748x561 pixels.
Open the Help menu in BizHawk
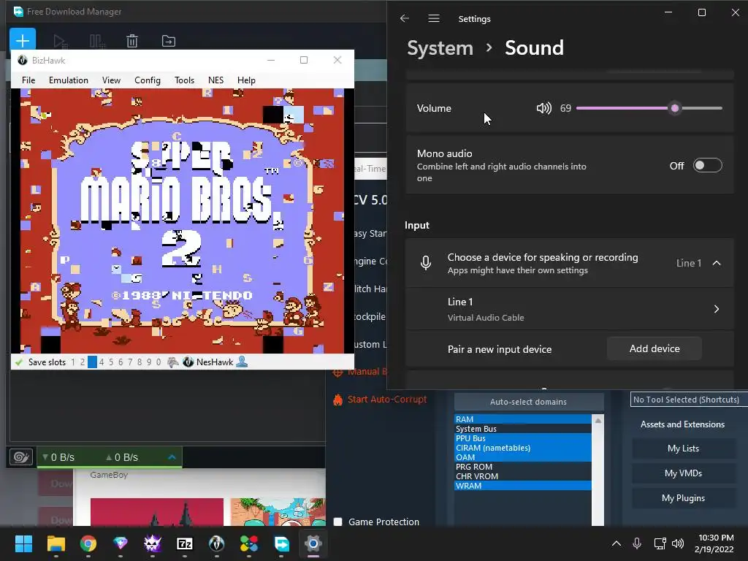point(246,80)
